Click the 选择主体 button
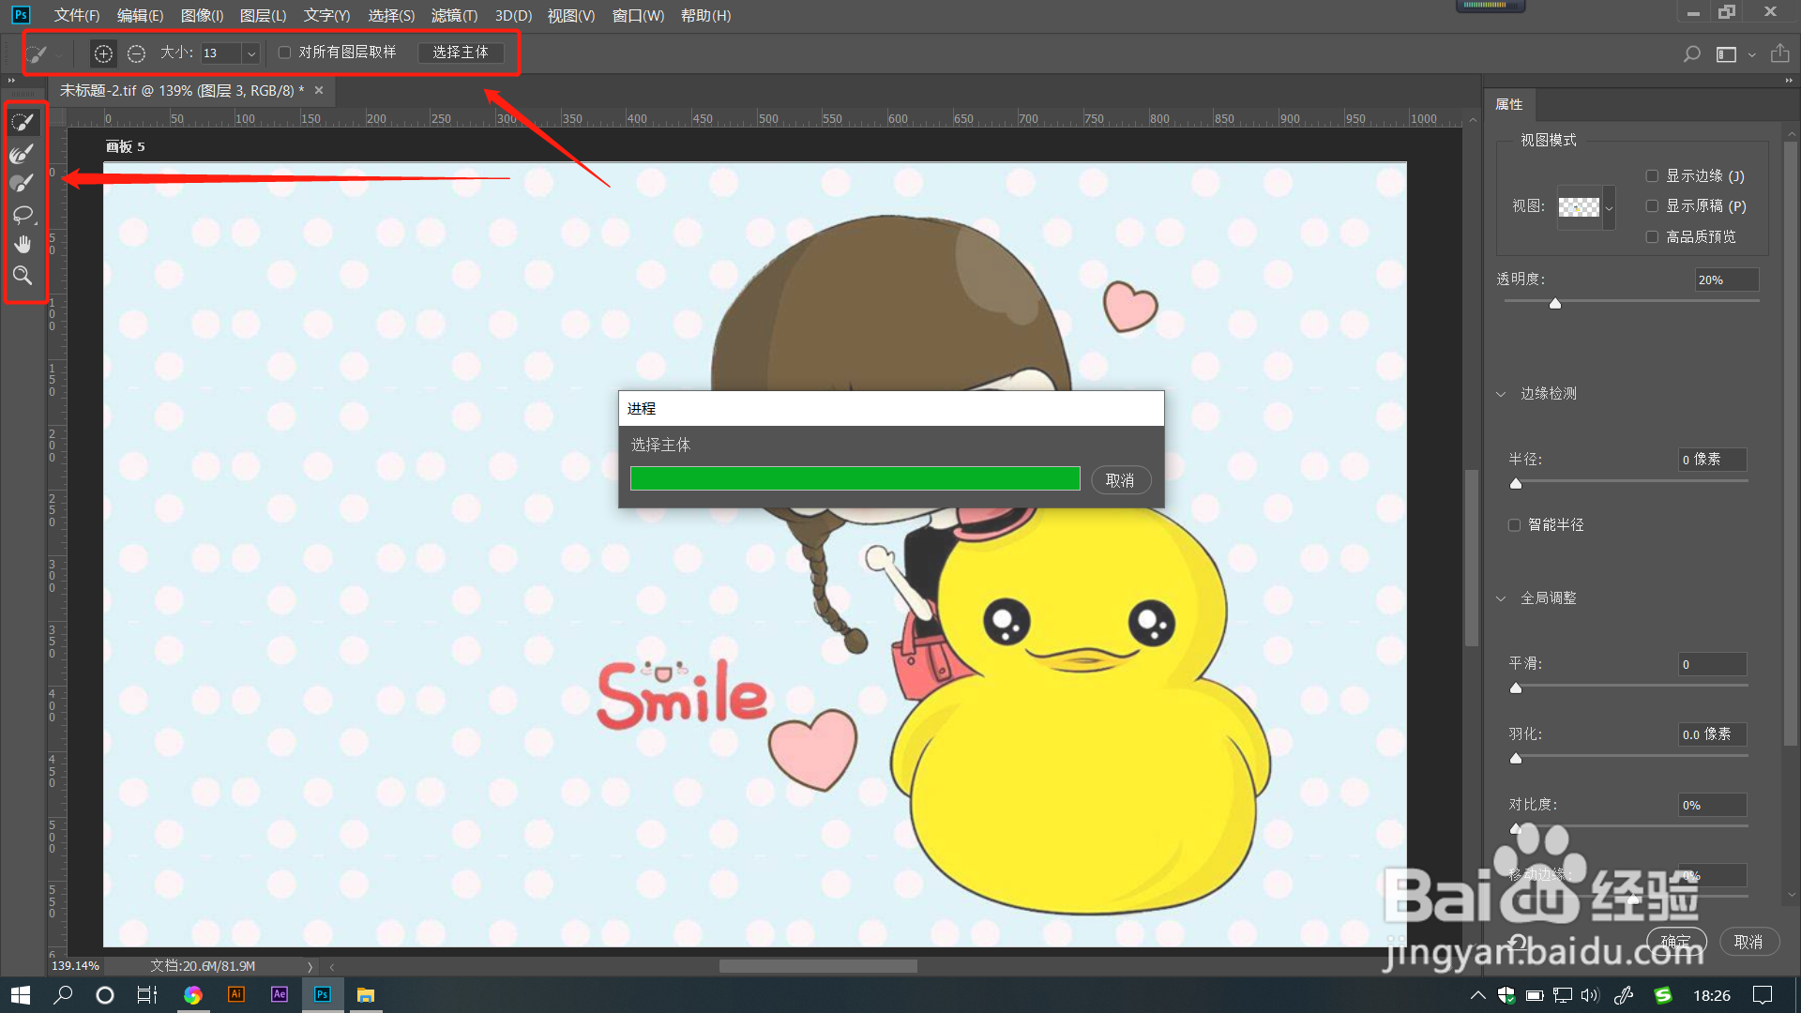This screenshot has height=1013, width=1801. [461, 53]
